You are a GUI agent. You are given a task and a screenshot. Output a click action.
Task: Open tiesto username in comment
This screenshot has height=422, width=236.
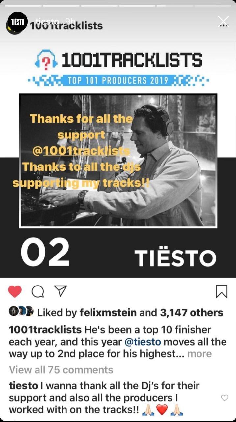coord(23,385)
